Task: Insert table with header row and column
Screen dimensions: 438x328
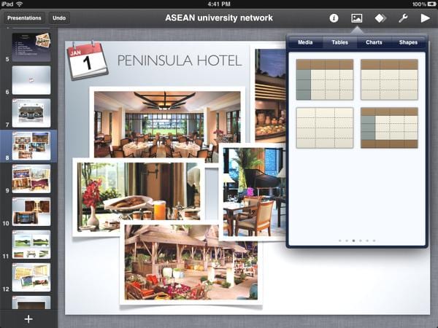Action: point(325,79)
